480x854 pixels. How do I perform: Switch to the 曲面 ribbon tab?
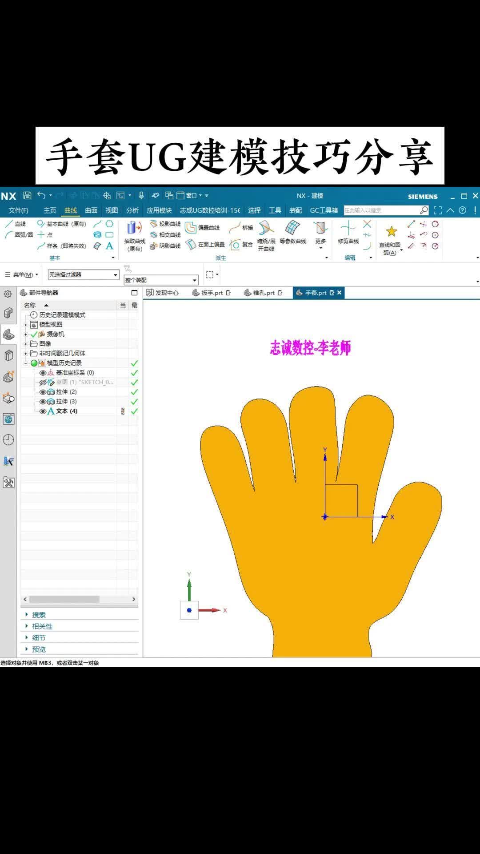pos(91,210)
